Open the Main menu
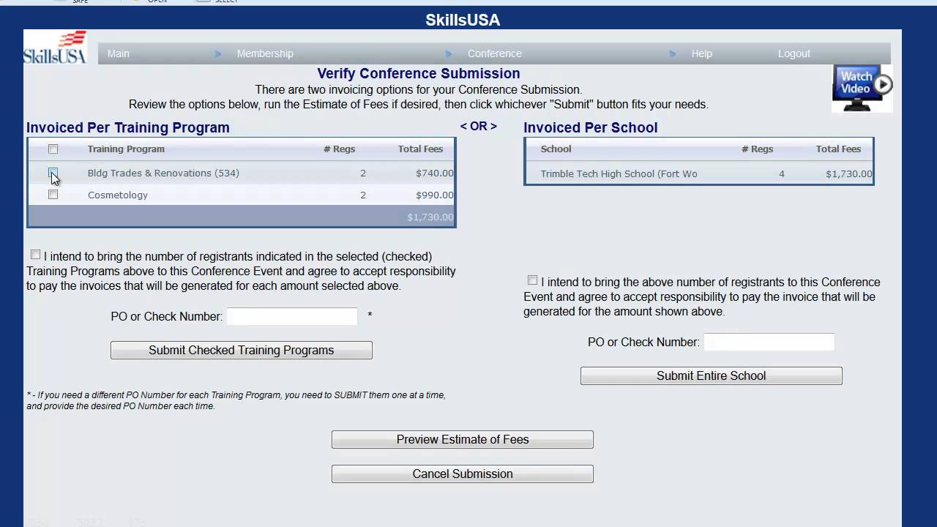The height and width of the screenshot is (527, 937). [119, 53]
